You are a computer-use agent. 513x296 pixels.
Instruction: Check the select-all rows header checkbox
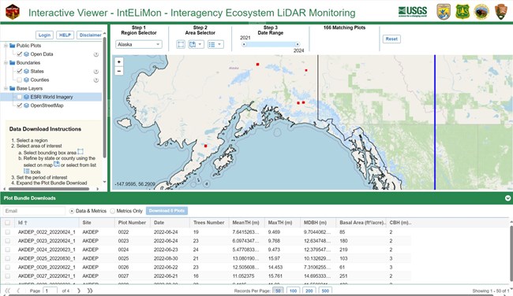(x=8, y=223)
